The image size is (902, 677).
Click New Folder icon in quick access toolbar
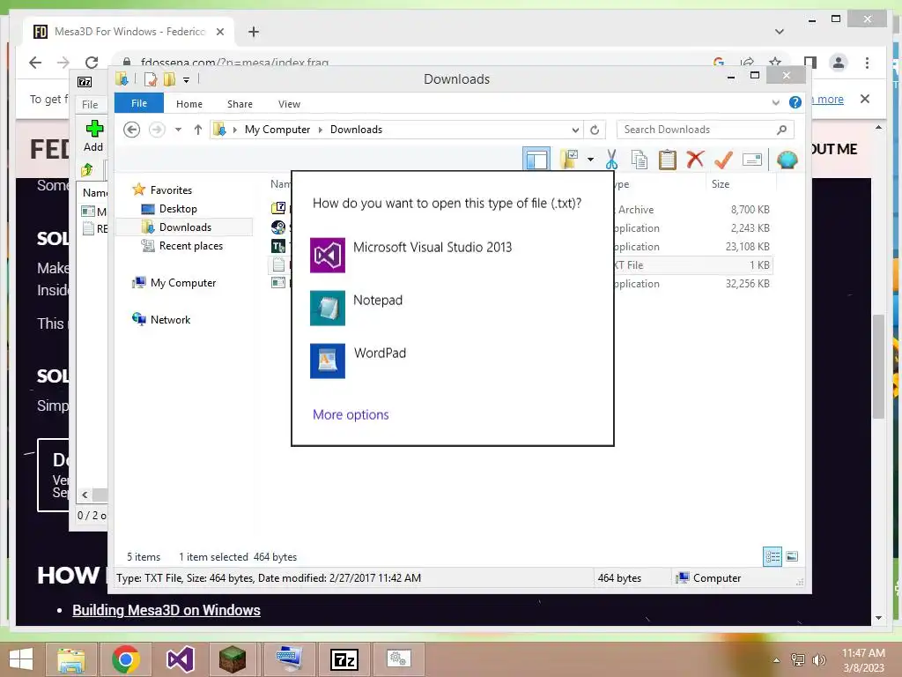pos(169,79)
